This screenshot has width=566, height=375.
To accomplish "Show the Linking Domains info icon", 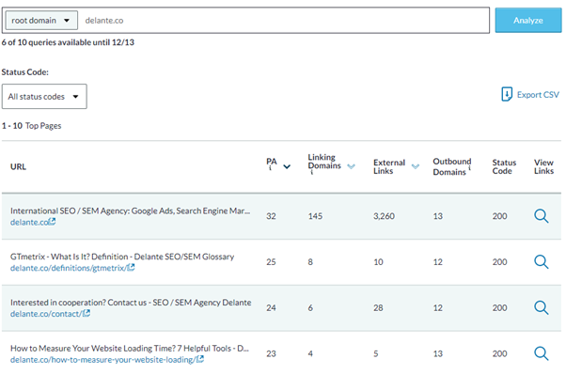I will click(x=312, y=173).
